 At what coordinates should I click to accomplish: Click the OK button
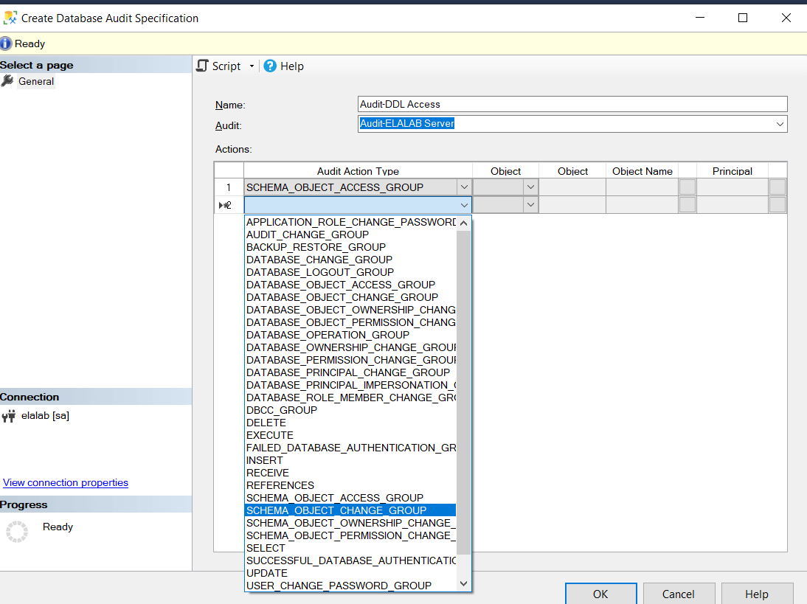[x=600, y=594]
